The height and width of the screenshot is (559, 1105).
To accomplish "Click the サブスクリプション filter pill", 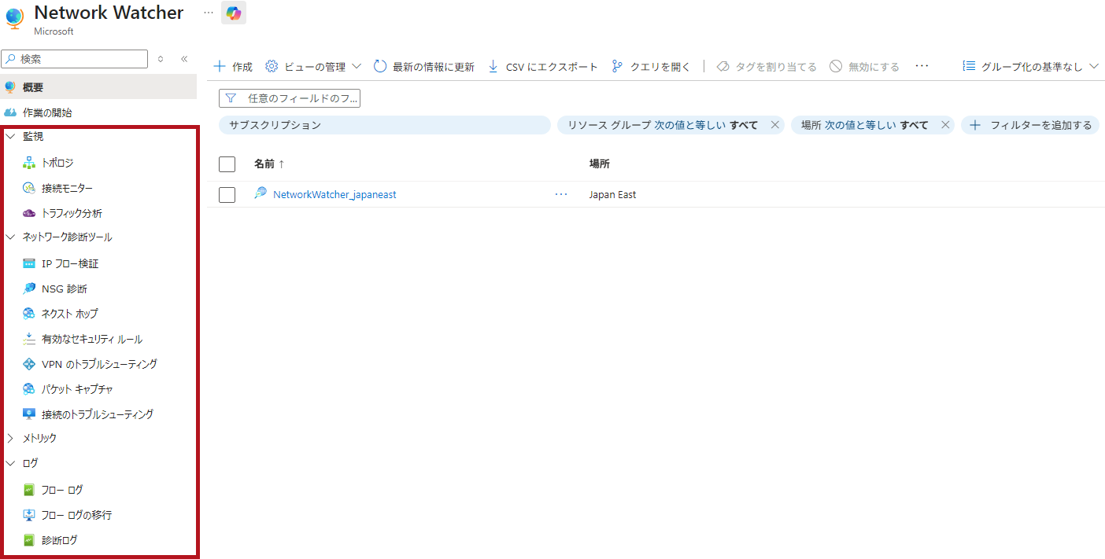I will pos(385,125).
